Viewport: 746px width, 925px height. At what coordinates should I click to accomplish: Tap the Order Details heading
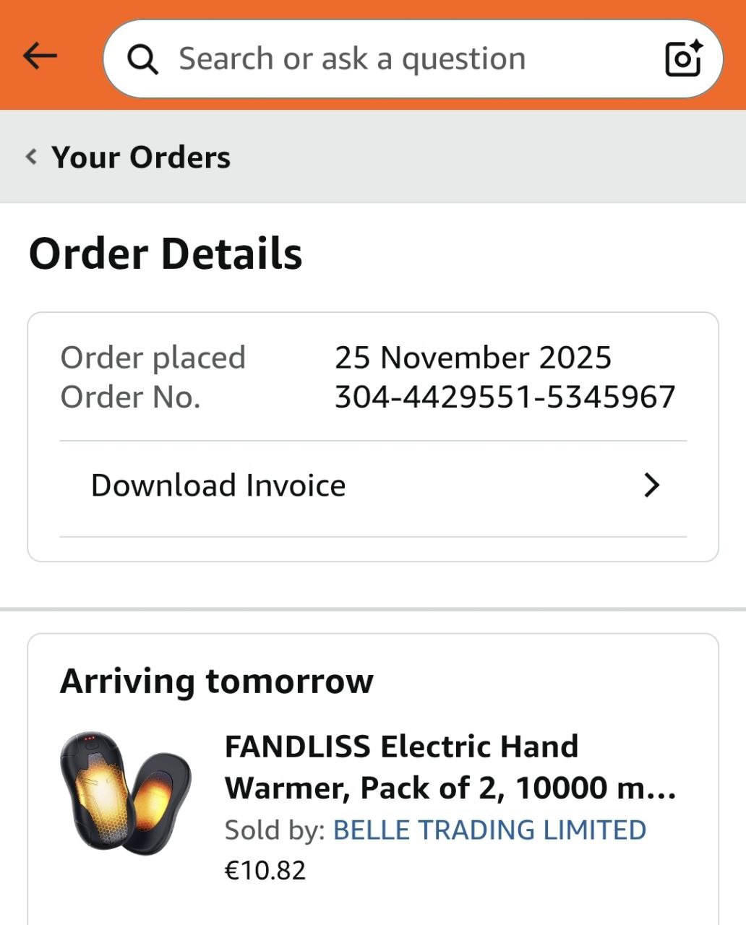tap(166, 254)
